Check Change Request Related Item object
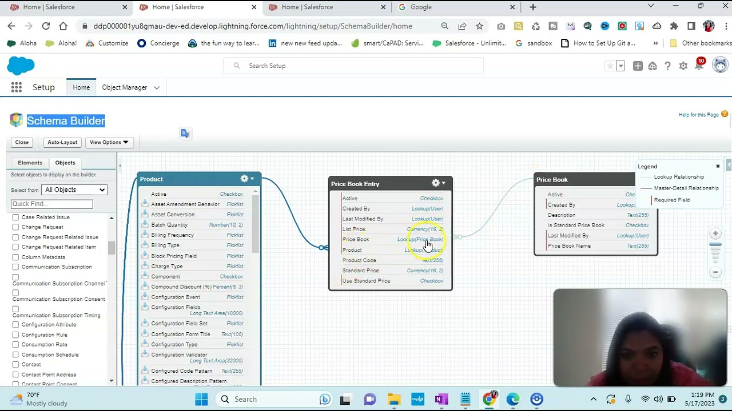Image resolution: width=732 pixels, height=411 pixels. (15, 247)
